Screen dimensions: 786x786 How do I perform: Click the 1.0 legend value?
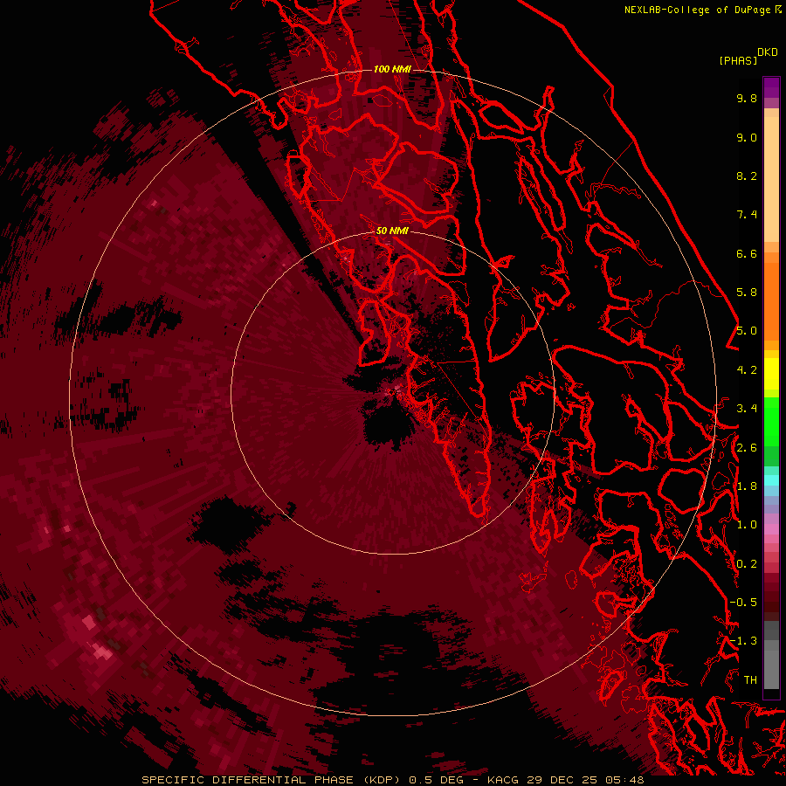[x=747, y=525]
